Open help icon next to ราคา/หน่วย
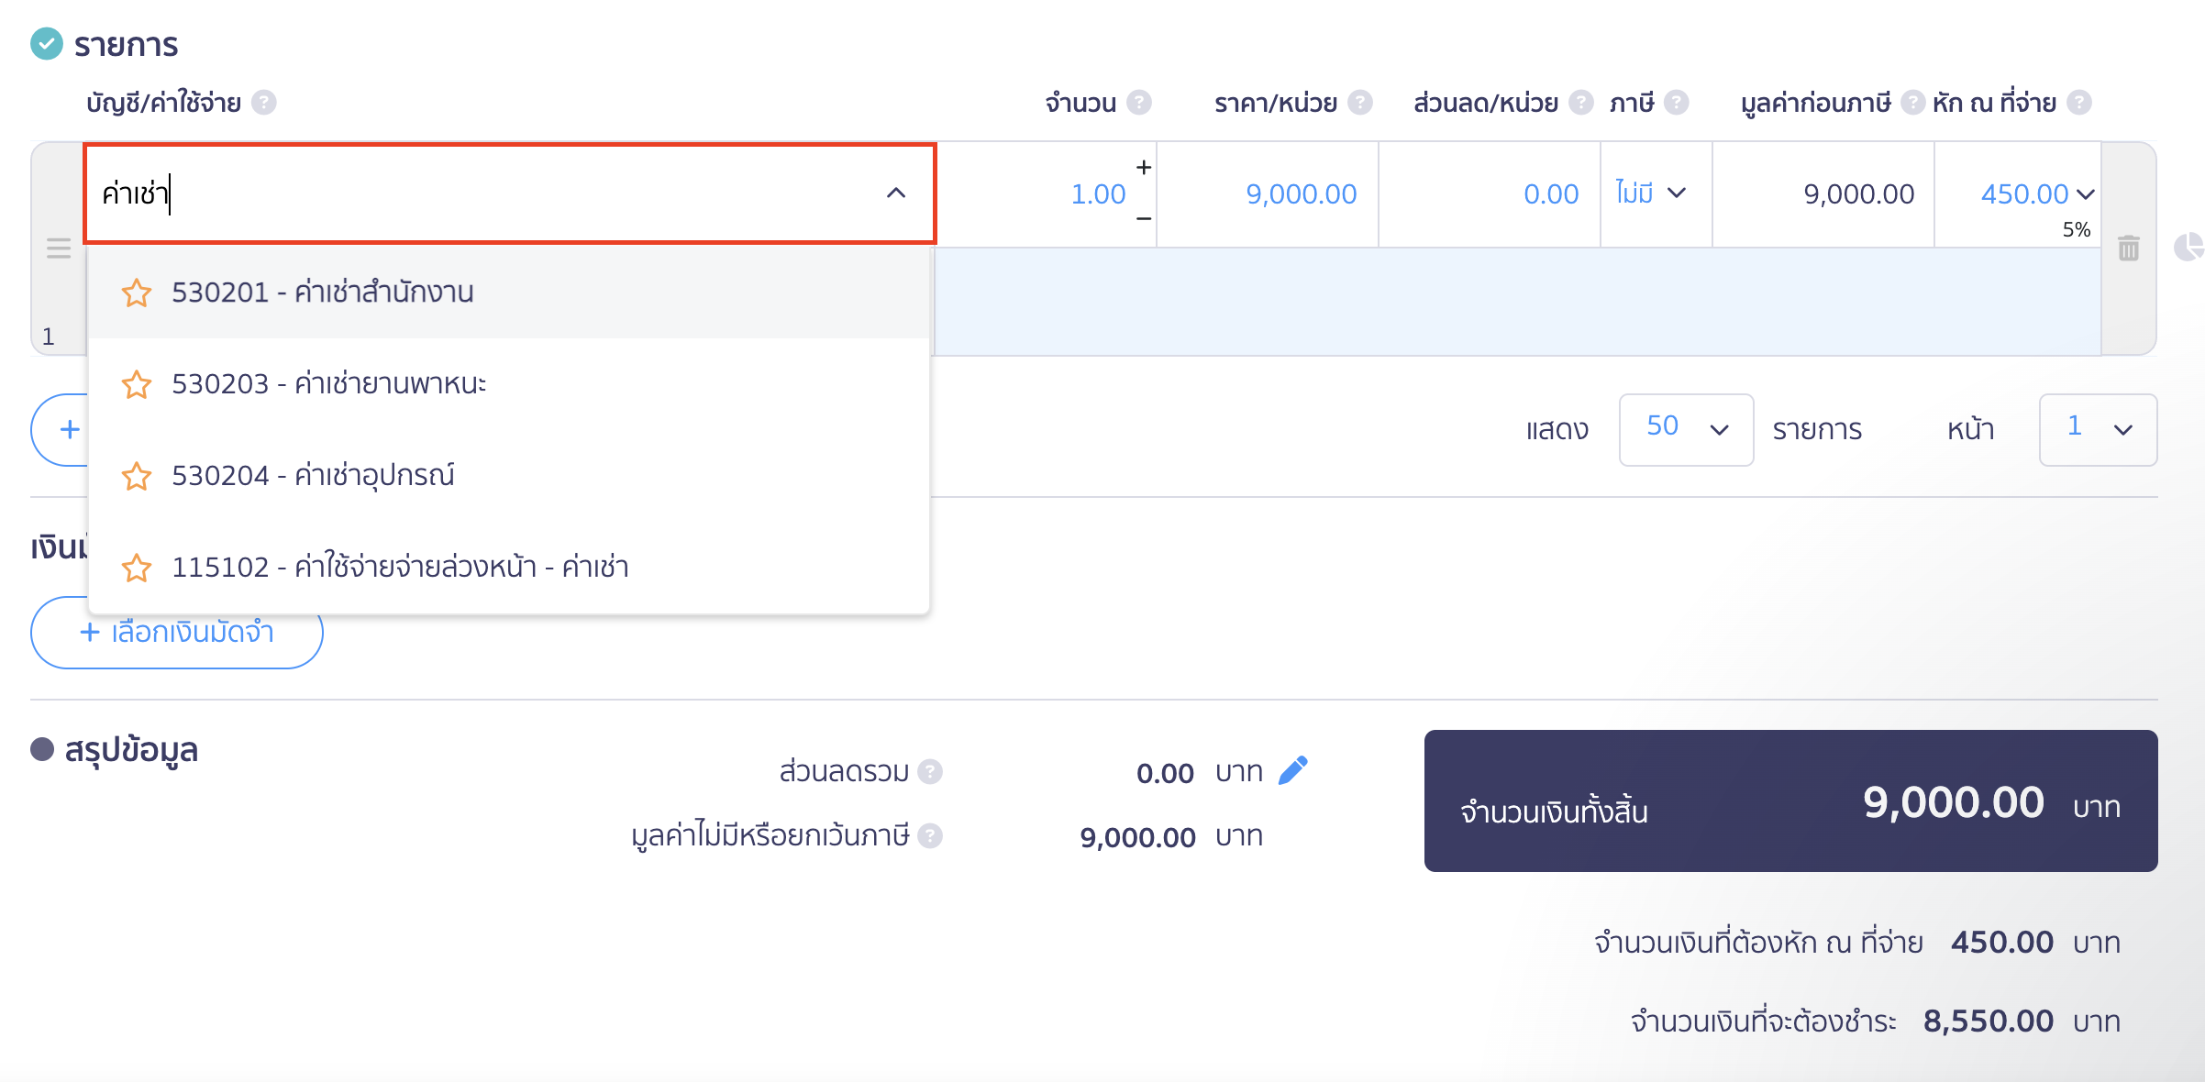2205x1082 pixels. [x=1360, y=102]
